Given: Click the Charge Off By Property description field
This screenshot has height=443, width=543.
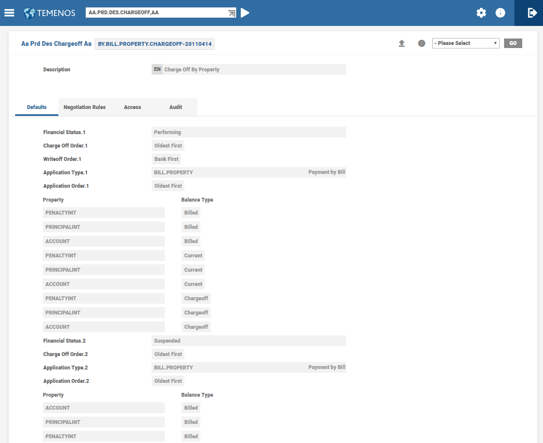Looking at the screenshot, I should click(254, 70).
